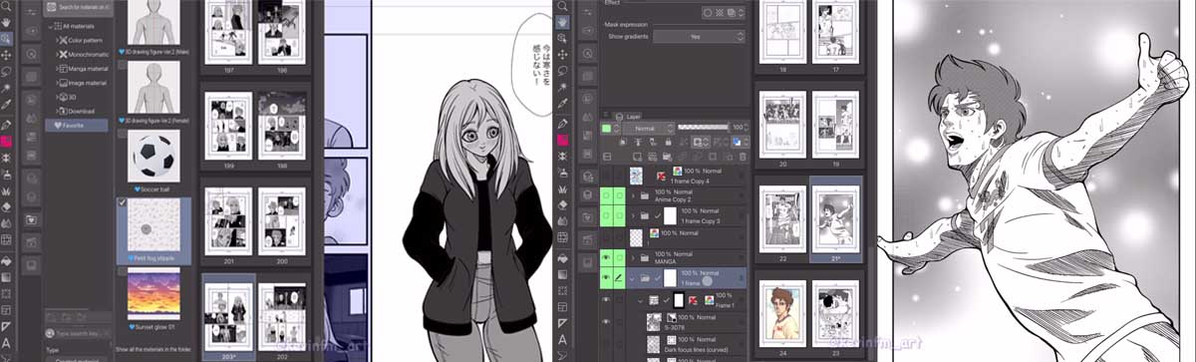
Task: Toggle visibility of the selected 1 frame folder
Action: click(605, 277)
